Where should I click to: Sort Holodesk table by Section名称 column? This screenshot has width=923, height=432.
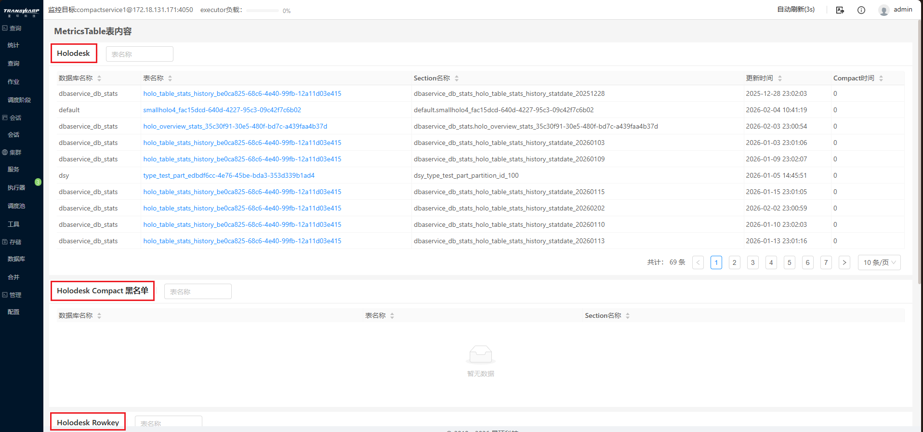pos(457,78)
